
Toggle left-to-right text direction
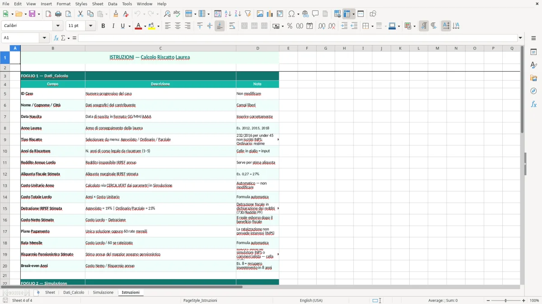tap(424, 26)
